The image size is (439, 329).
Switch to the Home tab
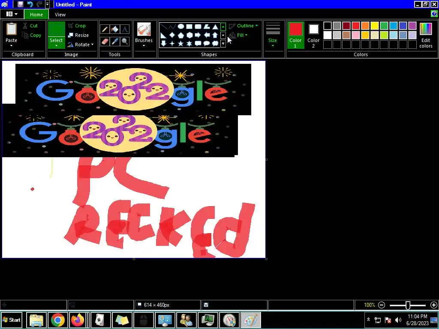click(36, 14)
